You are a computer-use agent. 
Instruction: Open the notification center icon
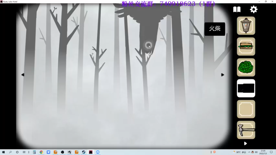click(x=271, y=152)
